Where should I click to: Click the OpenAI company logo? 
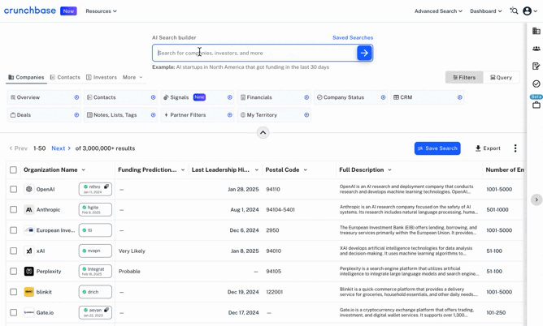pyautogui.click(x=29, y=189)
